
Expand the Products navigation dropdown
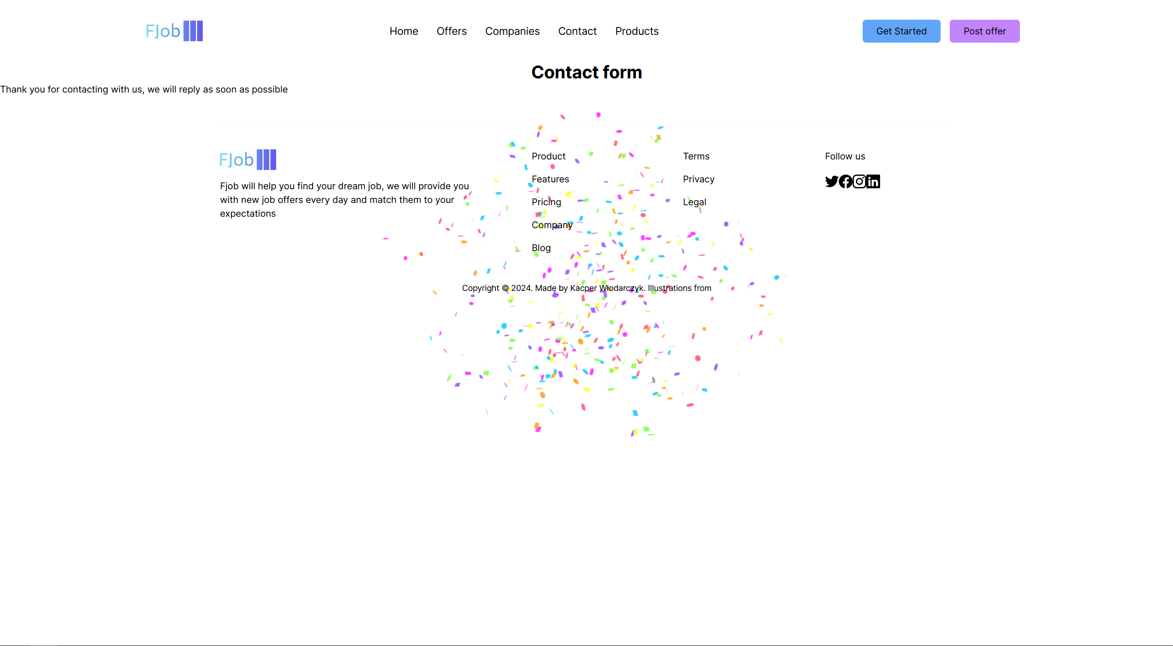point(637,31)
